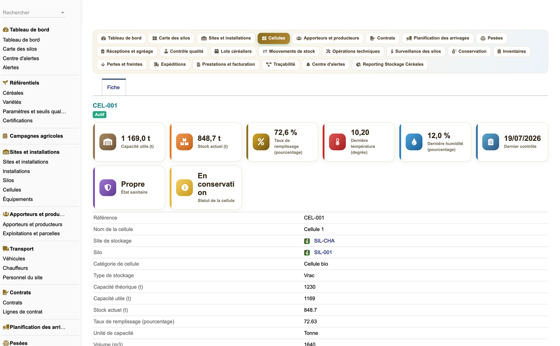The height and width of the screenshot is (346, 560).
Task: Click the Apporteurs group icon in sidebar
Action: click(x=6, y=214)
